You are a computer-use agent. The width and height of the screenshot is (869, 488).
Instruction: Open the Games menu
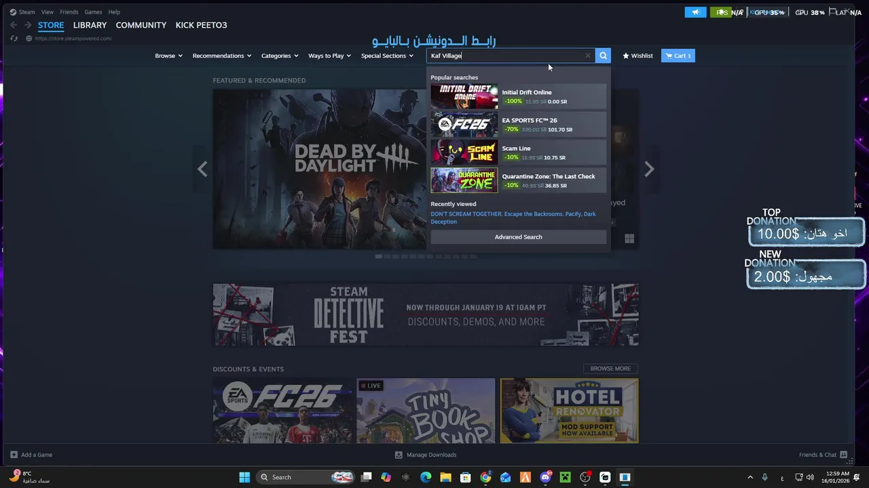[93, 12]
